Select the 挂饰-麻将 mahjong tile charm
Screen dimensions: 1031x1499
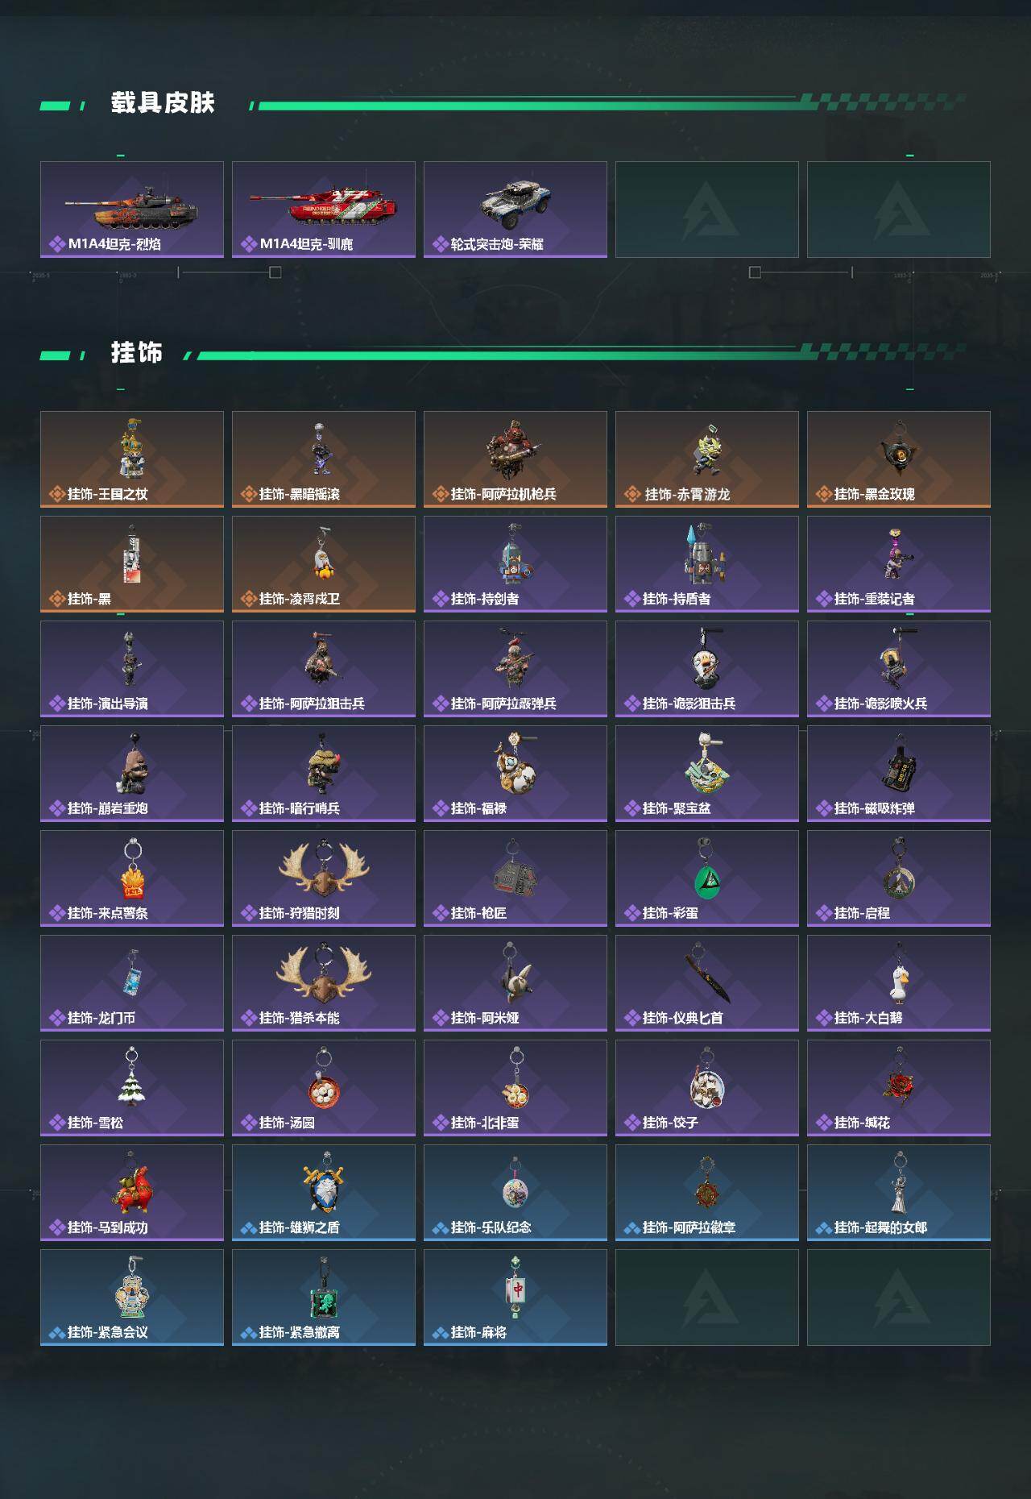tap(515, 1298)
